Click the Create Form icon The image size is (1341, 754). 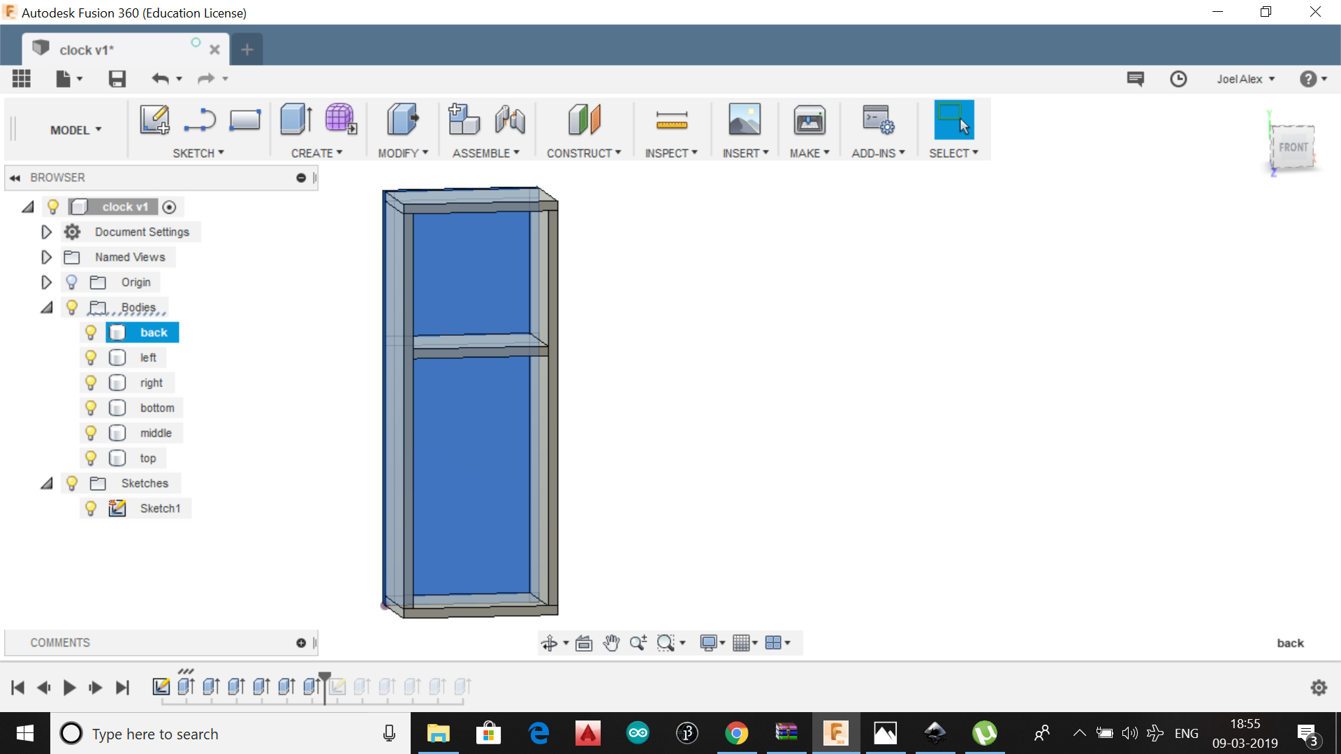341,119
